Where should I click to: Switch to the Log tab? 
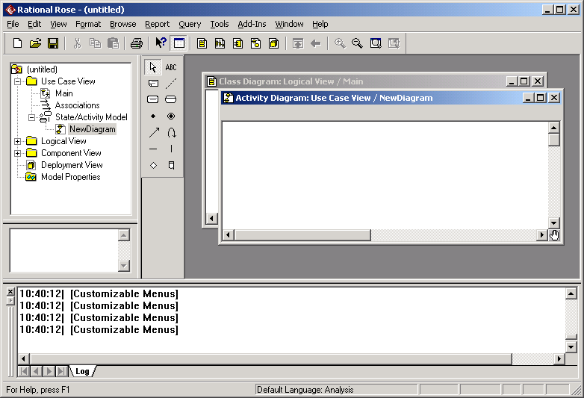tap(82, 371)
